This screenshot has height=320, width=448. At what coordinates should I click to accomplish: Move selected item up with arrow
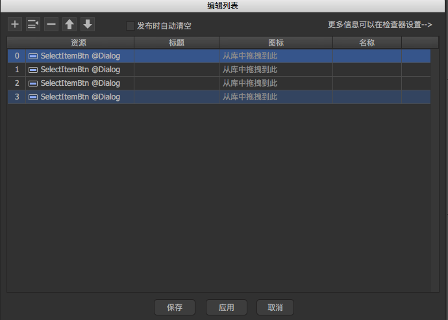pos(69,25)
